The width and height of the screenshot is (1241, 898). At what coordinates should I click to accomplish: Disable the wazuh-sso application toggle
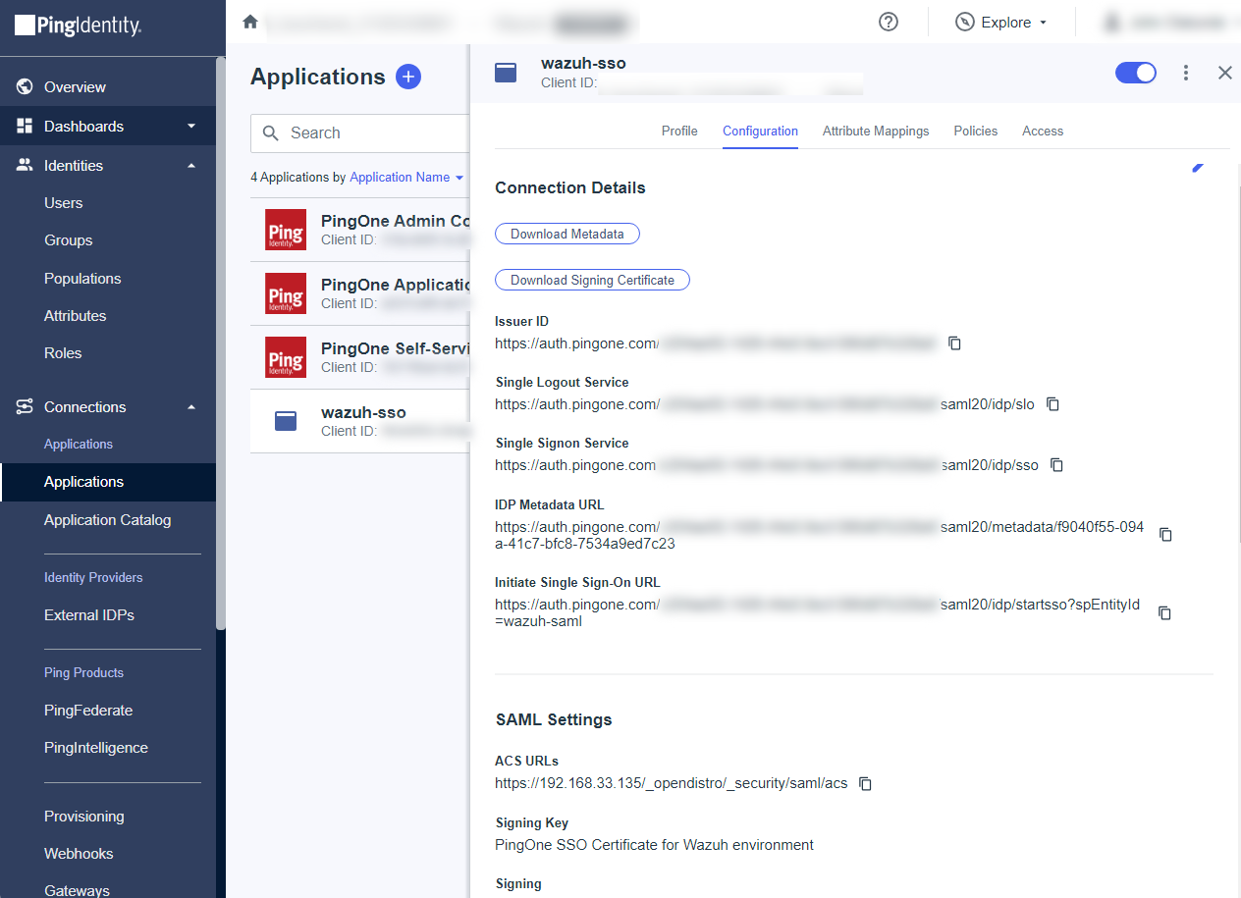(1135, 73)
